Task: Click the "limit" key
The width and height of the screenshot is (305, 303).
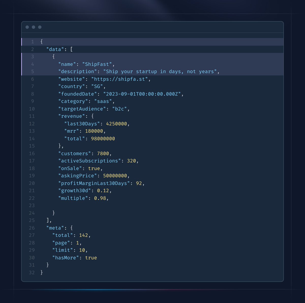Action: 63,250
